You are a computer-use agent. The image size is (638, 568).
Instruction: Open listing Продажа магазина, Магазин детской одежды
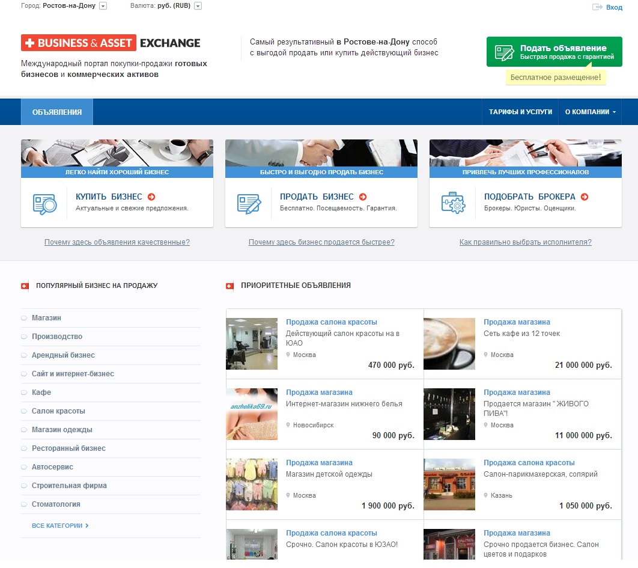(319, 463)
